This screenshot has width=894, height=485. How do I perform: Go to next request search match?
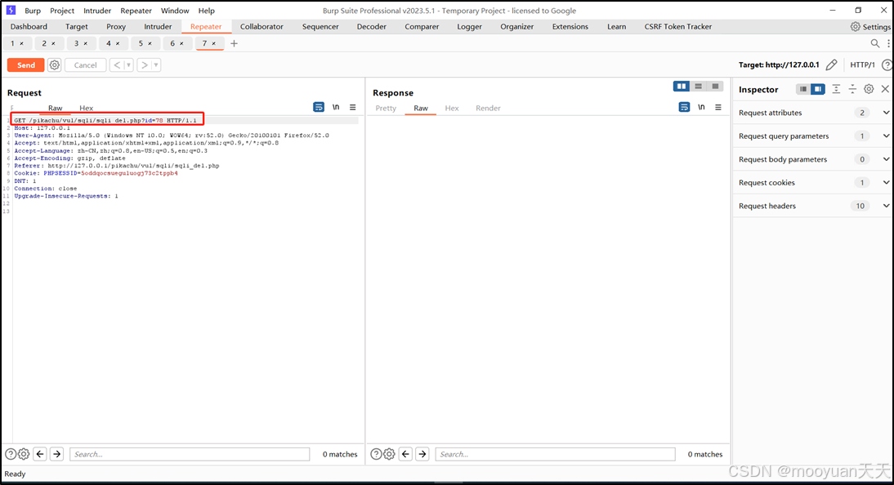pos(56,454)
